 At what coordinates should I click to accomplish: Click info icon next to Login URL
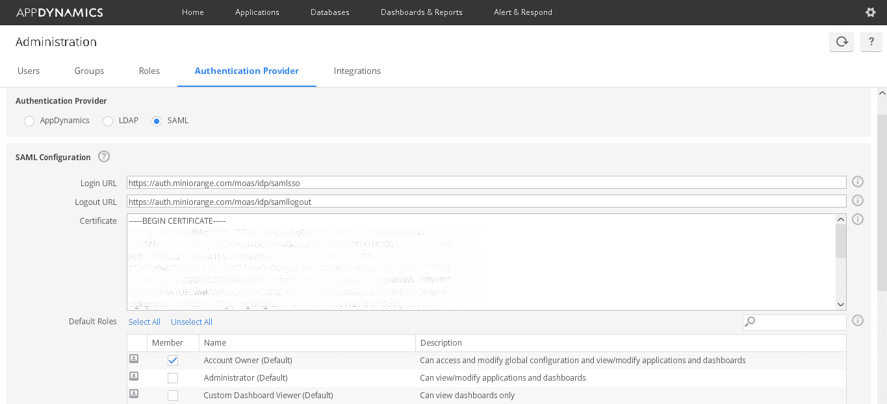tap(857, 182)
